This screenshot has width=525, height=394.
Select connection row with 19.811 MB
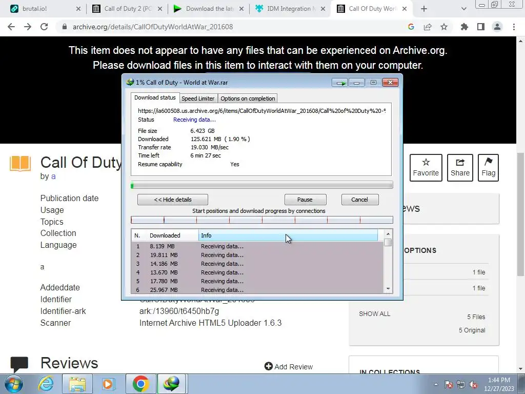[257, 255]
